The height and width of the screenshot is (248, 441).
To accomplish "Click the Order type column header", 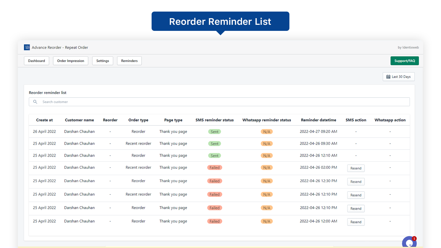I will pos(138,120).
